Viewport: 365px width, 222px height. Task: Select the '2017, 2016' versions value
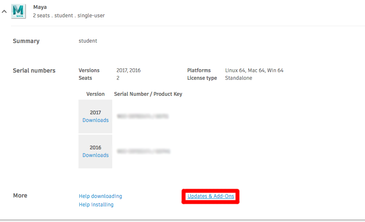pyautogui.click(x=129, y=70)
